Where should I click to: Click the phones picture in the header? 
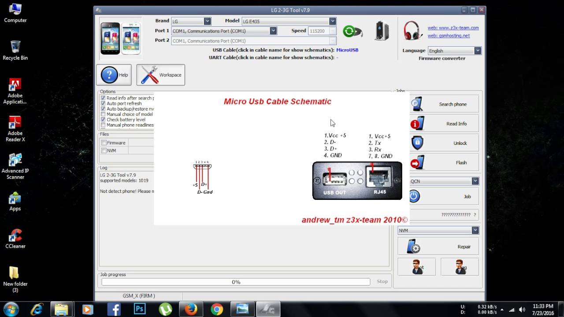click(120, 39)
